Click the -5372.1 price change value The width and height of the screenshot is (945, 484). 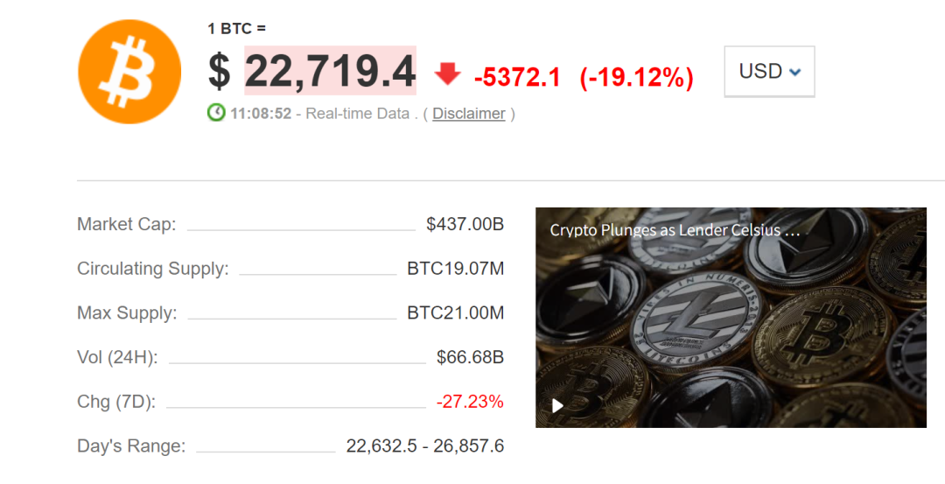[517, 77]
